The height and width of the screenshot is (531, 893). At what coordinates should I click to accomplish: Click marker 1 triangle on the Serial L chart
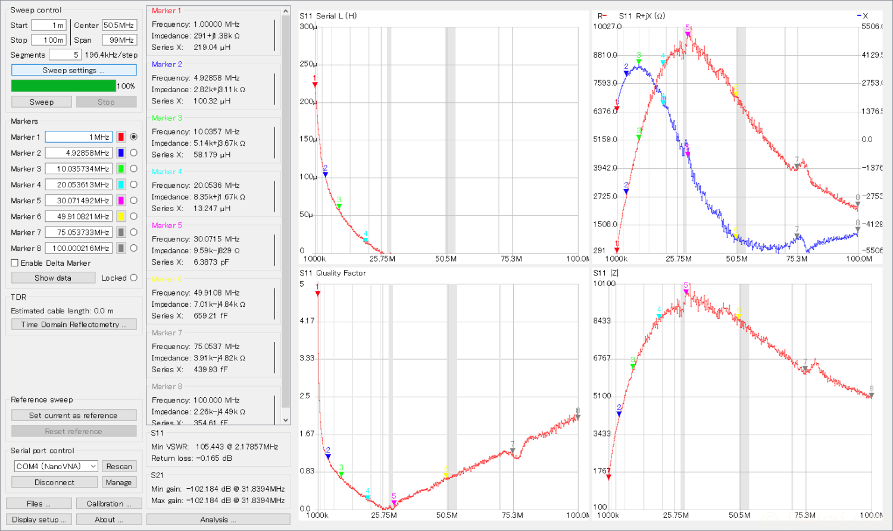click(x=315, y=84)
